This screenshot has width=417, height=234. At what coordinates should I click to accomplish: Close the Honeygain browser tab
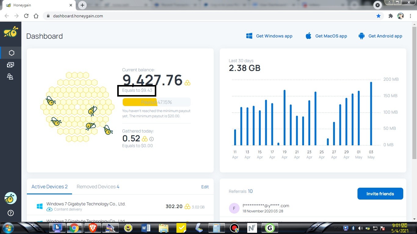coord(71,5)
